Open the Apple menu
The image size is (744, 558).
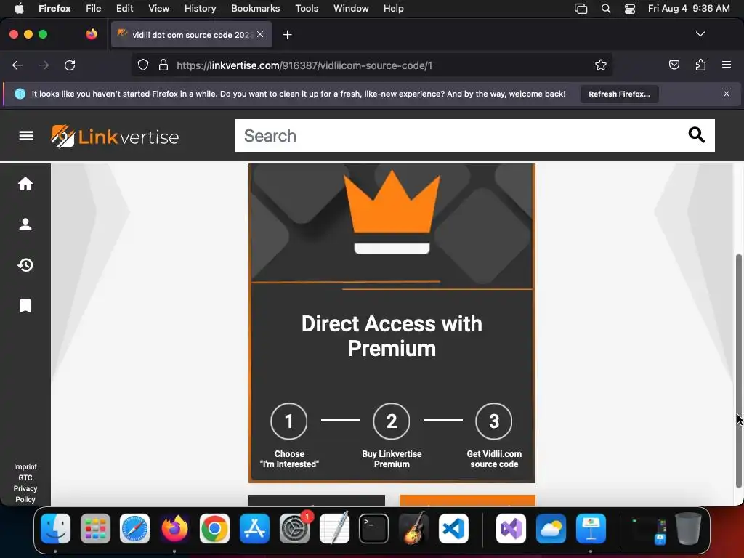[19, 9]
